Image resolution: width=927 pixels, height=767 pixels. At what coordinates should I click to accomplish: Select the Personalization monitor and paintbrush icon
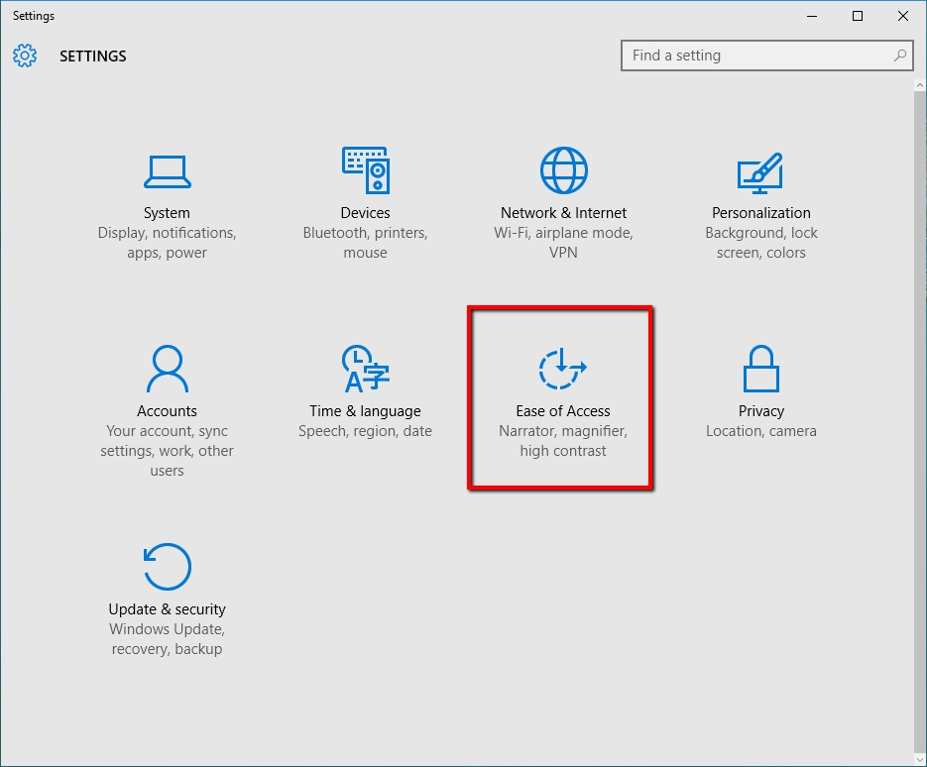760,172
